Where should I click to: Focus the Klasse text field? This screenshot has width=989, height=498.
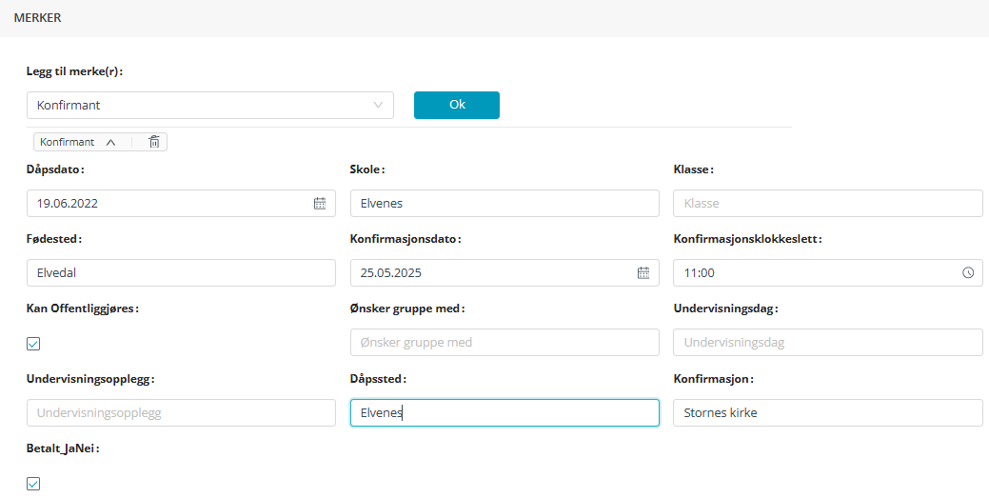(827, 203)
